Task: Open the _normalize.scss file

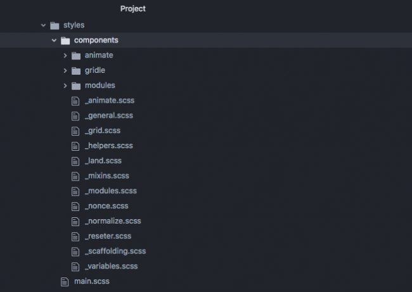Action: pyautogui.click(x=112, y=221)
